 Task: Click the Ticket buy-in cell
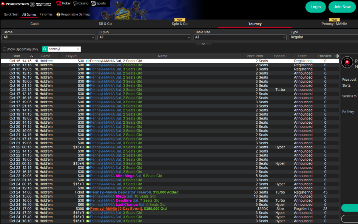(79, 192)
